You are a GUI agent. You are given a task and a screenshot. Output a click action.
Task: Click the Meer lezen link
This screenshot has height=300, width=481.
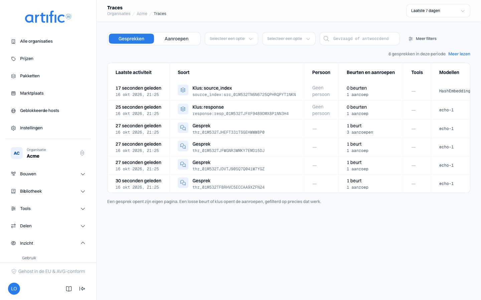pos(459,54)
